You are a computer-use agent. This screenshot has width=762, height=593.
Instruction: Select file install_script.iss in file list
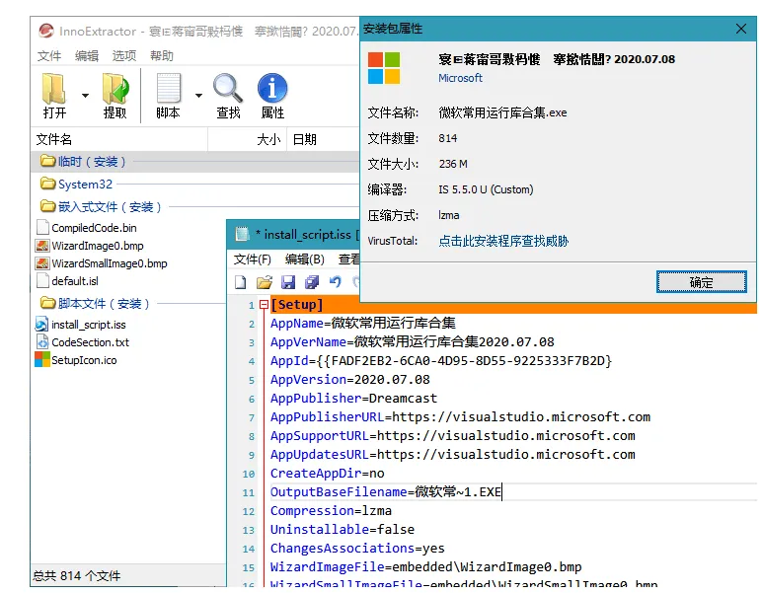(x=89, y=325)
